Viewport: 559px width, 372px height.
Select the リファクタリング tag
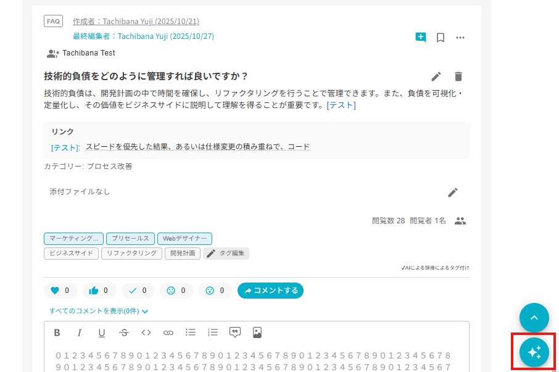131,254
